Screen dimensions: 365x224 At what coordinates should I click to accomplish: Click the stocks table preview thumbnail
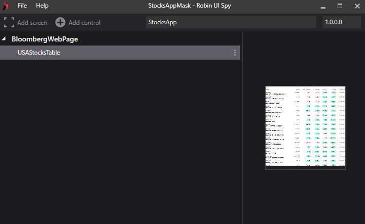click(x=305, y=127)
